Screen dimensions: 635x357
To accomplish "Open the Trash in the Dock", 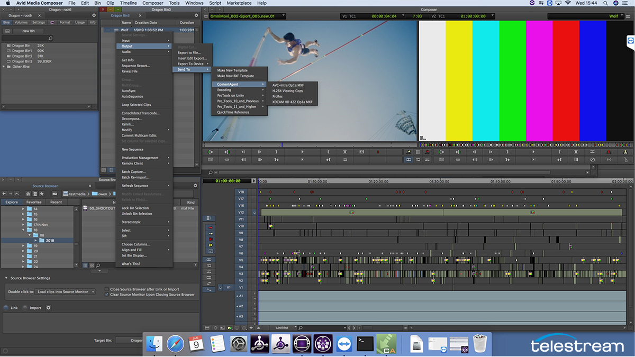I will click(x=479, y=344).
